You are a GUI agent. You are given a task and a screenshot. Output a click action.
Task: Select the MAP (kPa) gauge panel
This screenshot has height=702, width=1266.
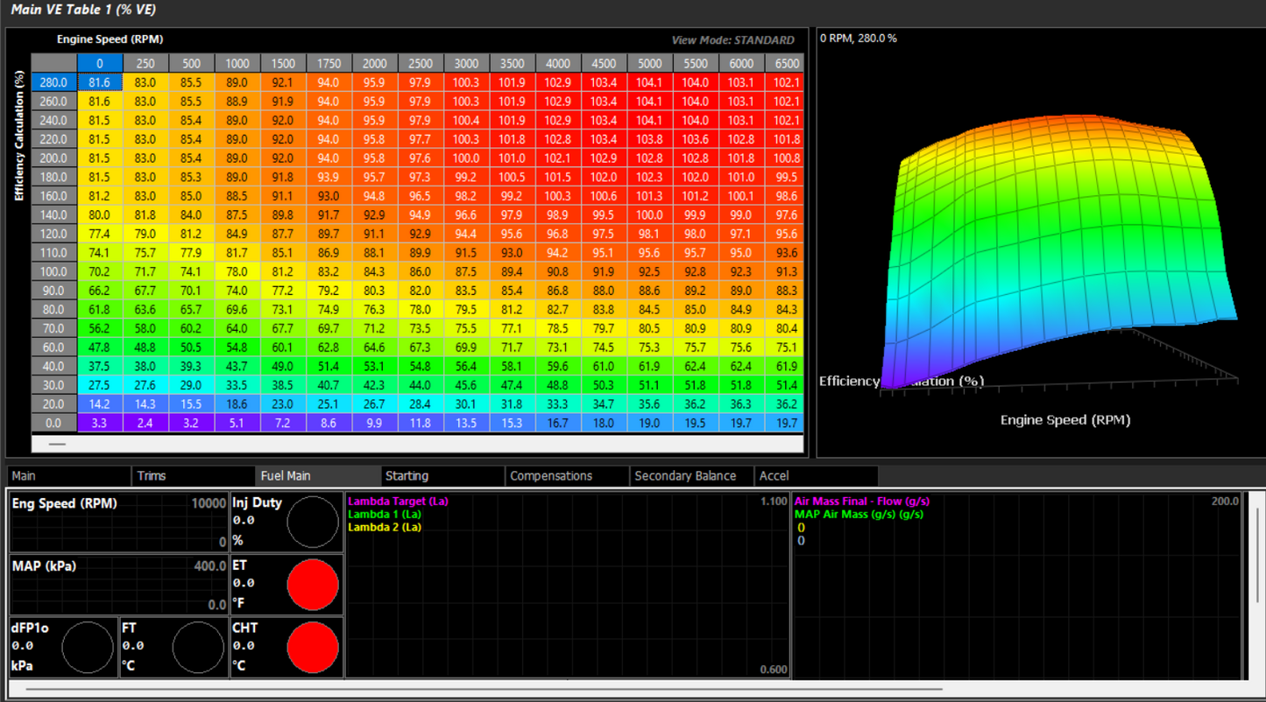point(118,583)
